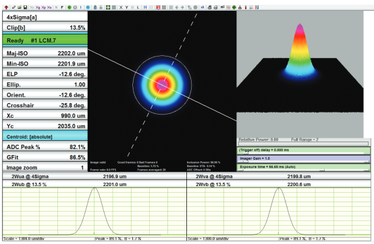This screenshot has height=244, width=374.
Task: Click the green crosshair target toolbar icon
Action: (234, 7)
